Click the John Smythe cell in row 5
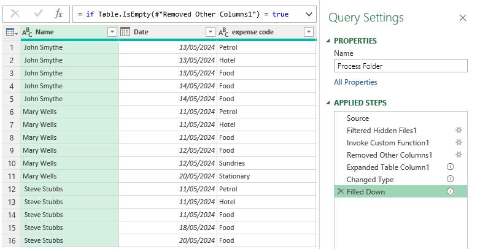The width and height of the screenshot is (480, 249). (70, 99)
